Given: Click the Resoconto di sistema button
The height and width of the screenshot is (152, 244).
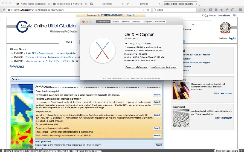Looking at the screenshot, I should click(136, 67).
